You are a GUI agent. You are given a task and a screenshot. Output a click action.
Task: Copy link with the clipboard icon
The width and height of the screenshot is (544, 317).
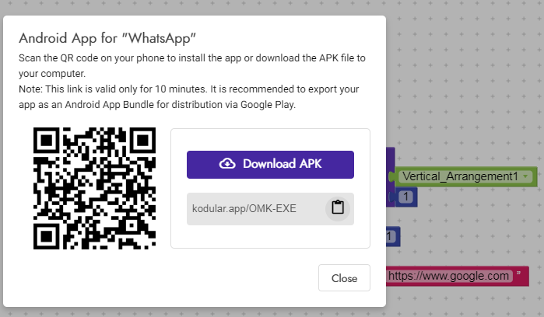338,208
